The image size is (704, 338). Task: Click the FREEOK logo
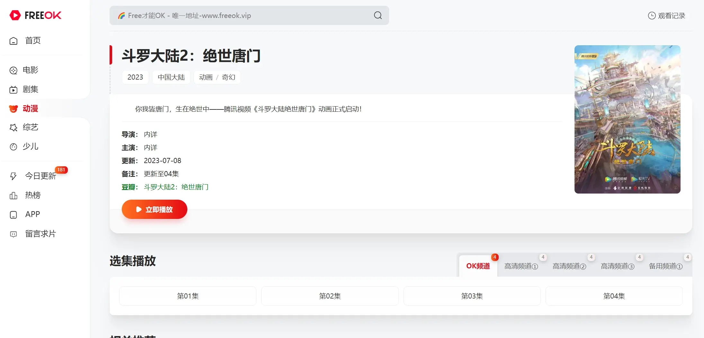35,15
